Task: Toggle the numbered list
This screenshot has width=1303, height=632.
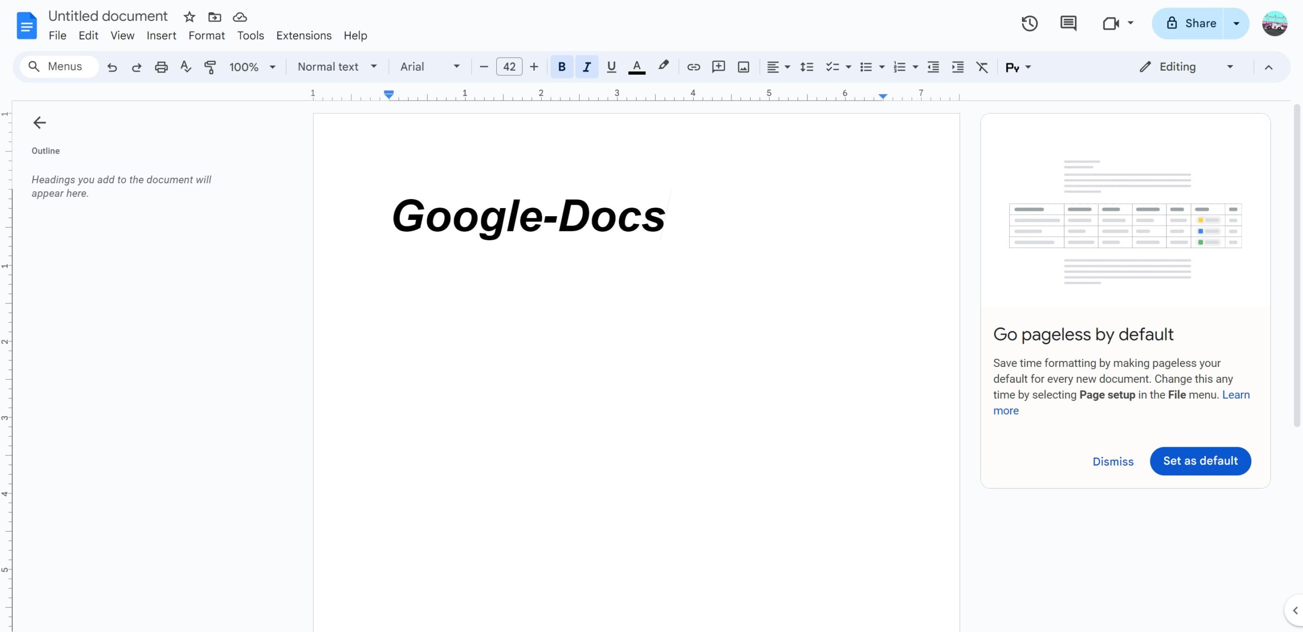Action: [899, 67]
